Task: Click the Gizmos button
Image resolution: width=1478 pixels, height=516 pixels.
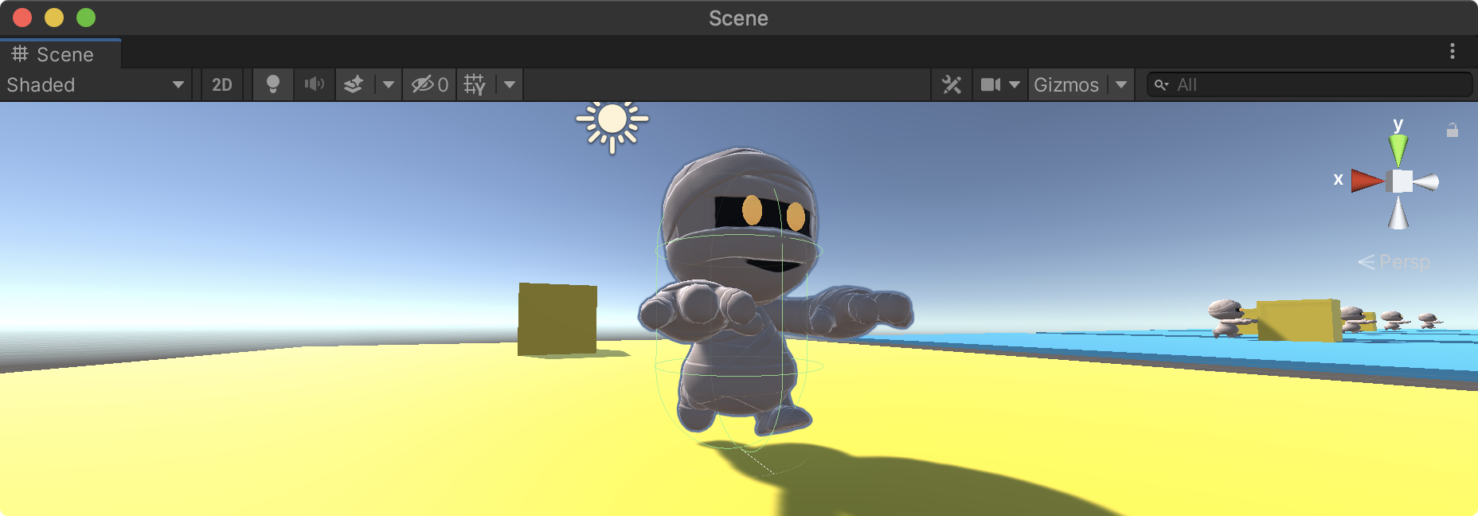Action: (x=1065, y=84)
